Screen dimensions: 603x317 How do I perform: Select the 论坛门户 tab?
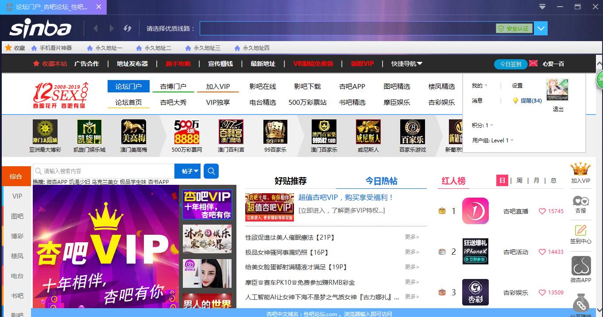128,86
